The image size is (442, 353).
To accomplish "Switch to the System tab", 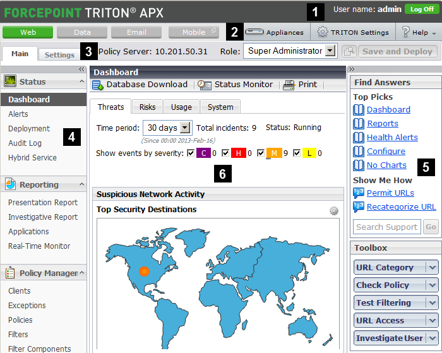I will coord(220,107).
